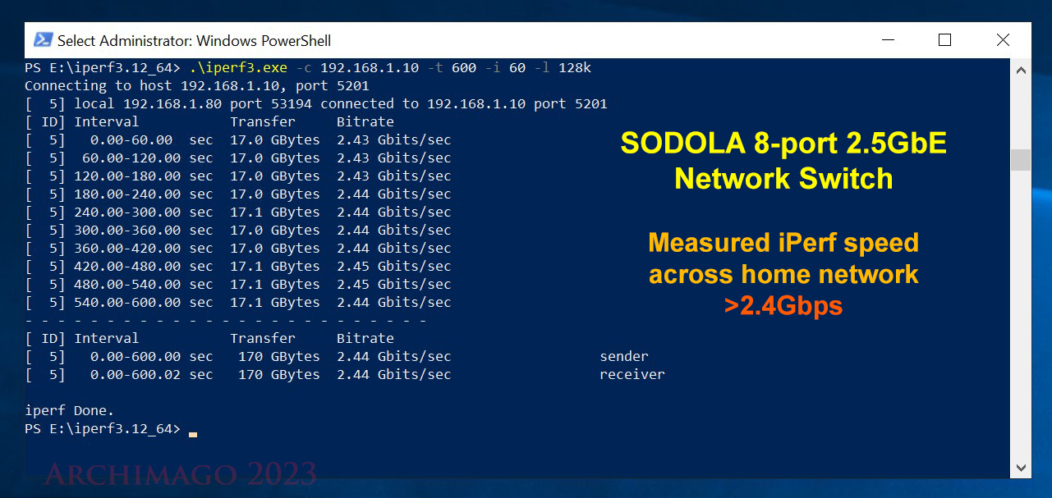Click the row for interval 180.00-240.00 sec
Viewport: 1052px width, 498px height.
238,194
